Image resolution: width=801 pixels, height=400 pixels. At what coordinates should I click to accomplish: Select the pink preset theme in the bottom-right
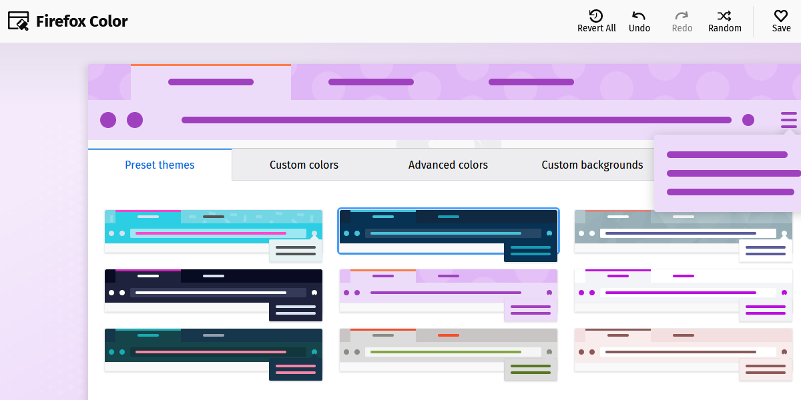pos(682,349)
